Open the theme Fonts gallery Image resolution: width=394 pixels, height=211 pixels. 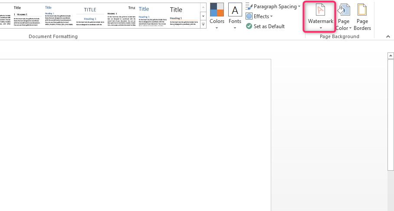coord(235,16)
